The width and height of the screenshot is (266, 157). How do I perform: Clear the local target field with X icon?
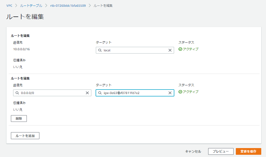tap(170, 50)
